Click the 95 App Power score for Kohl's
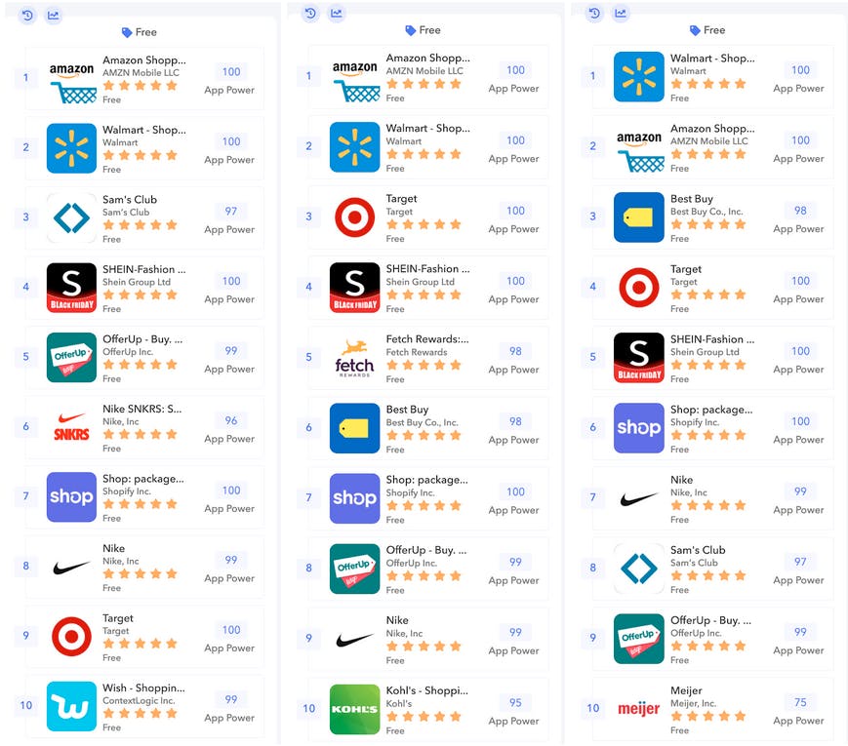The image size is (848, 746). tap(515, 702)
